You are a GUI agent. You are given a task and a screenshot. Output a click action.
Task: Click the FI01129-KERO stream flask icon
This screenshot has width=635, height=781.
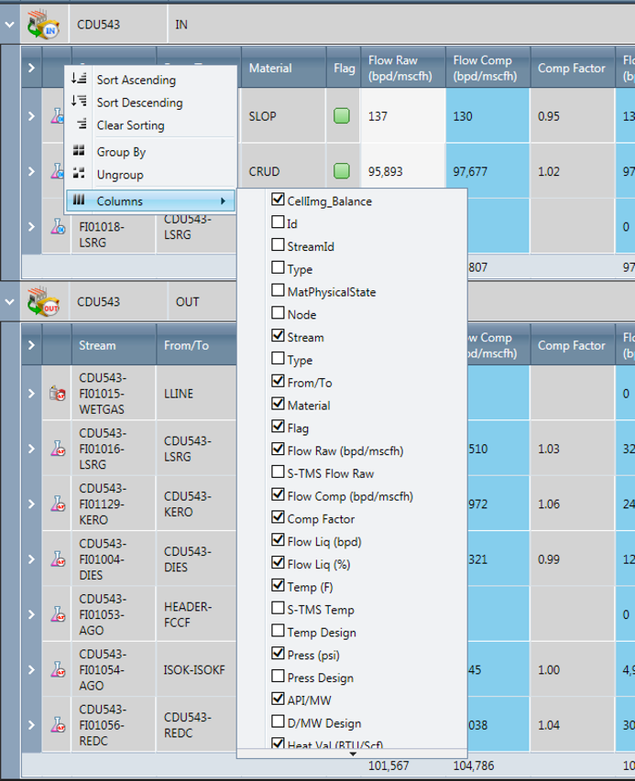[57, 504]
